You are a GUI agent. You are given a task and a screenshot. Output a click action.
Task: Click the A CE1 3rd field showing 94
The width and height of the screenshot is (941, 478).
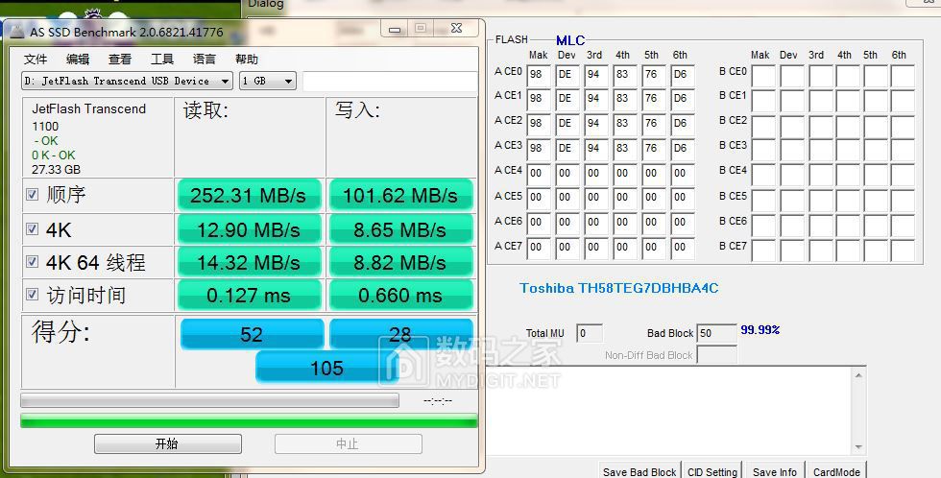[596, 100]
